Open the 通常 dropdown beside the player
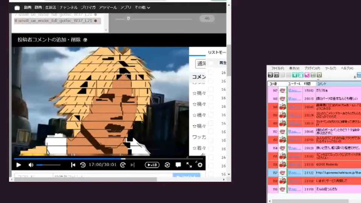Screen dimensions: 361x203 200,64
